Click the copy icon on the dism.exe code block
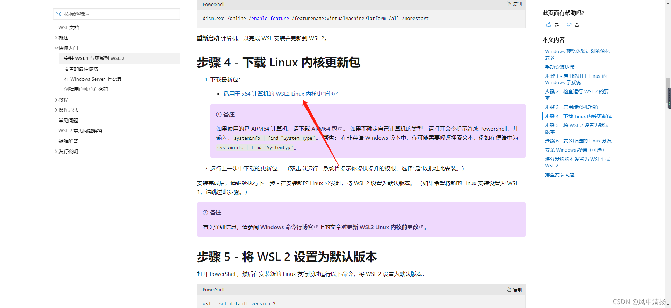 (509, 4)
